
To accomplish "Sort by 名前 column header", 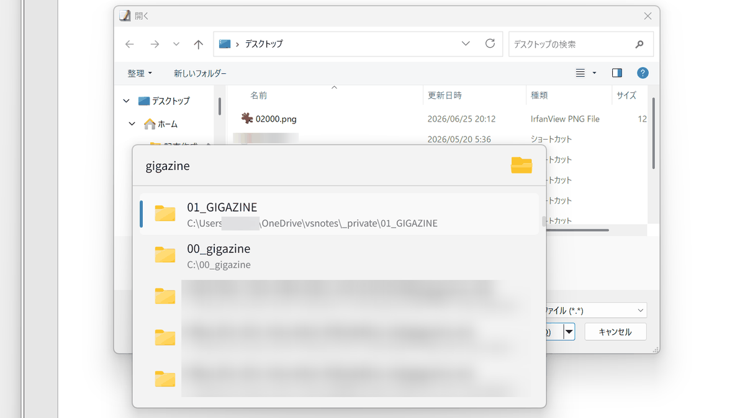I will [259, 96].
